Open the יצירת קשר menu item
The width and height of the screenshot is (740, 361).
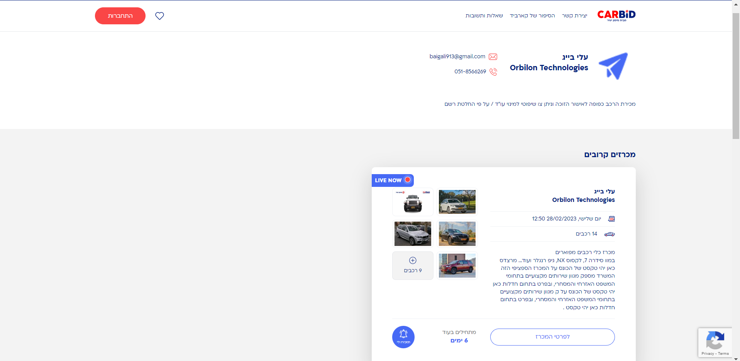pos(574,16)
